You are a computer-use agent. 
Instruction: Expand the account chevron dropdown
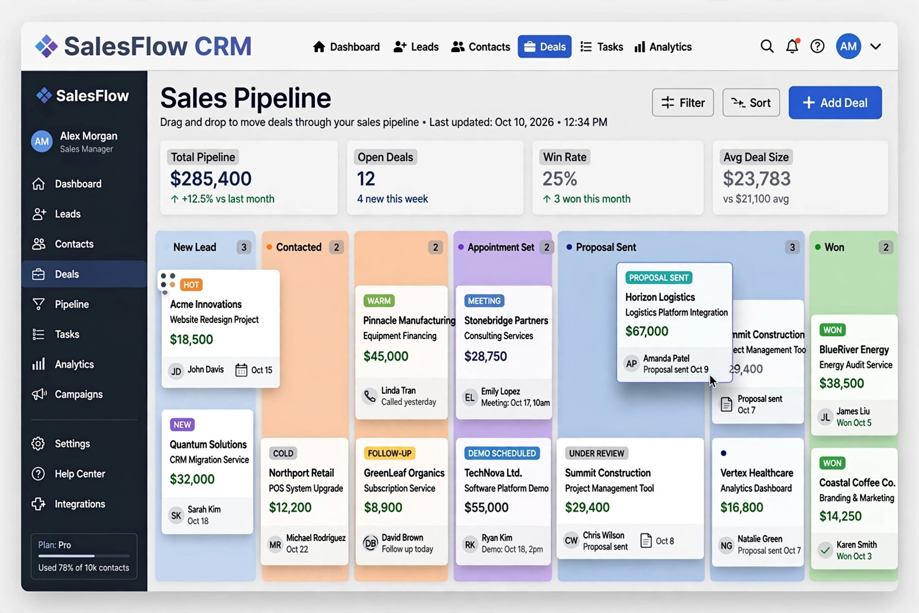point(875,47)
